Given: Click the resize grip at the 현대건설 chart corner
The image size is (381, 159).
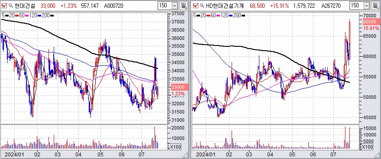Looking at the screenshot, I should pyautogui.click(x=186, y=156).
